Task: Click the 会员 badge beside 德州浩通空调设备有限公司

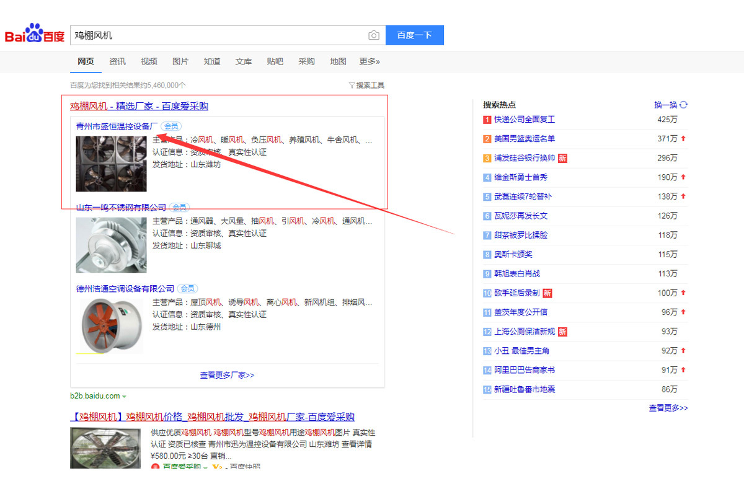Action: coord(188,288)
